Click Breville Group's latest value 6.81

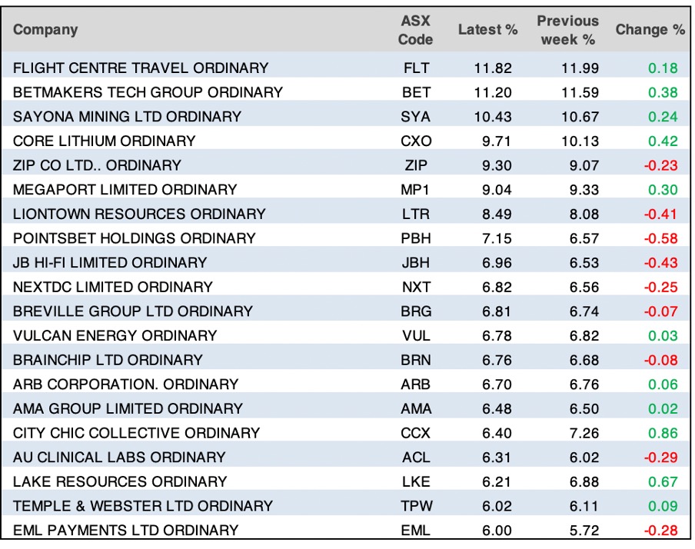[x=496, y=311]
